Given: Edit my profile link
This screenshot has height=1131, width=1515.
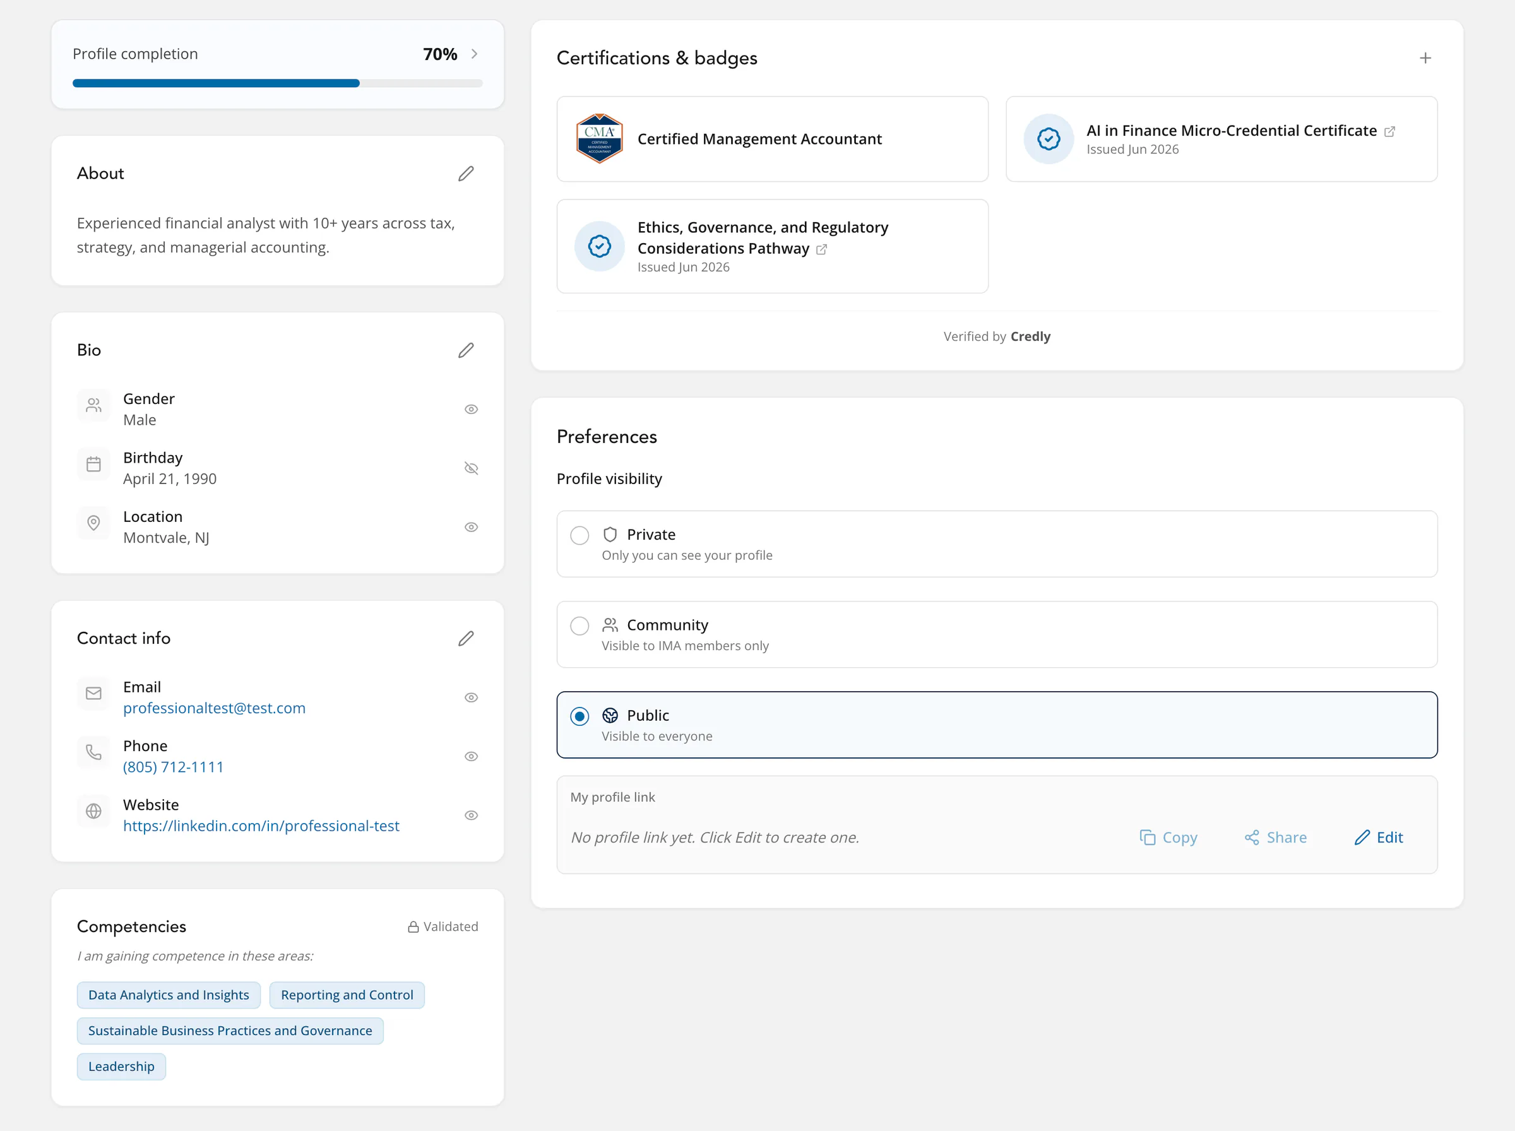Looking at the screenshot, I should [x=1379, y=838].
